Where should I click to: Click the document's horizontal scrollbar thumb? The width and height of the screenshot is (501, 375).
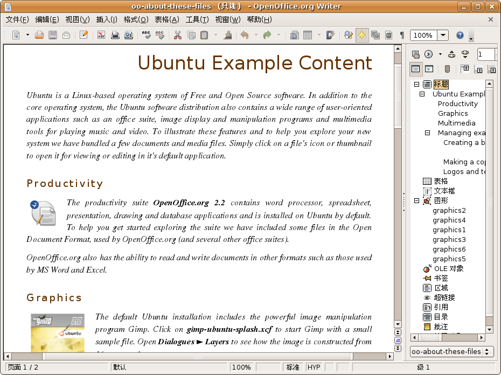coord(198,356)
